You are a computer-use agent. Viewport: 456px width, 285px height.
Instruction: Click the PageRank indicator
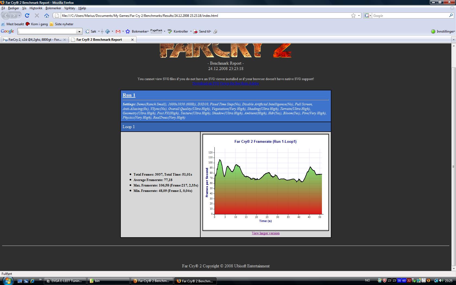(x=156, y=31)
